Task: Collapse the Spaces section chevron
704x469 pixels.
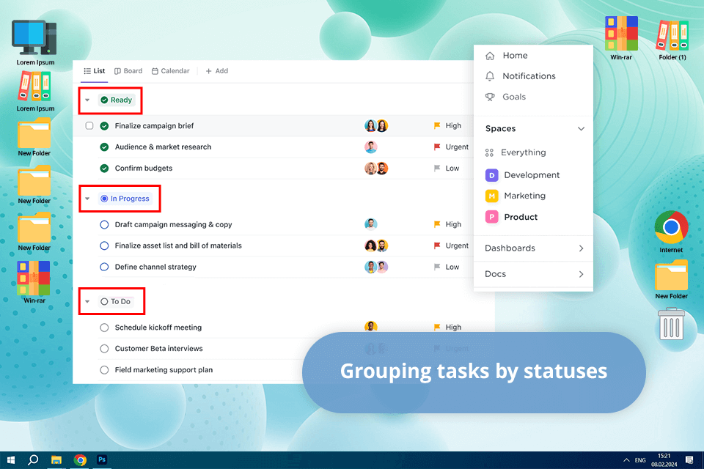Action: tap(581, 129)
